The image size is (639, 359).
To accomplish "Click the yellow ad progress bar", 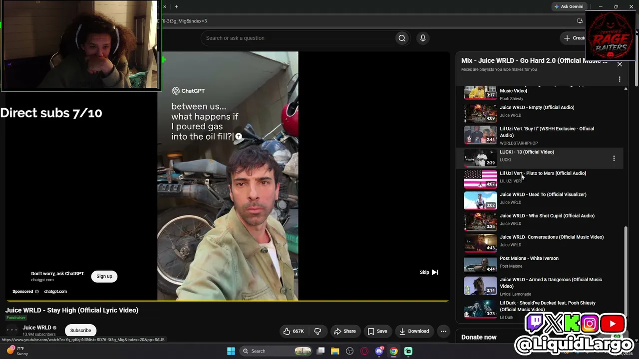I will click(x=228, y=301).
